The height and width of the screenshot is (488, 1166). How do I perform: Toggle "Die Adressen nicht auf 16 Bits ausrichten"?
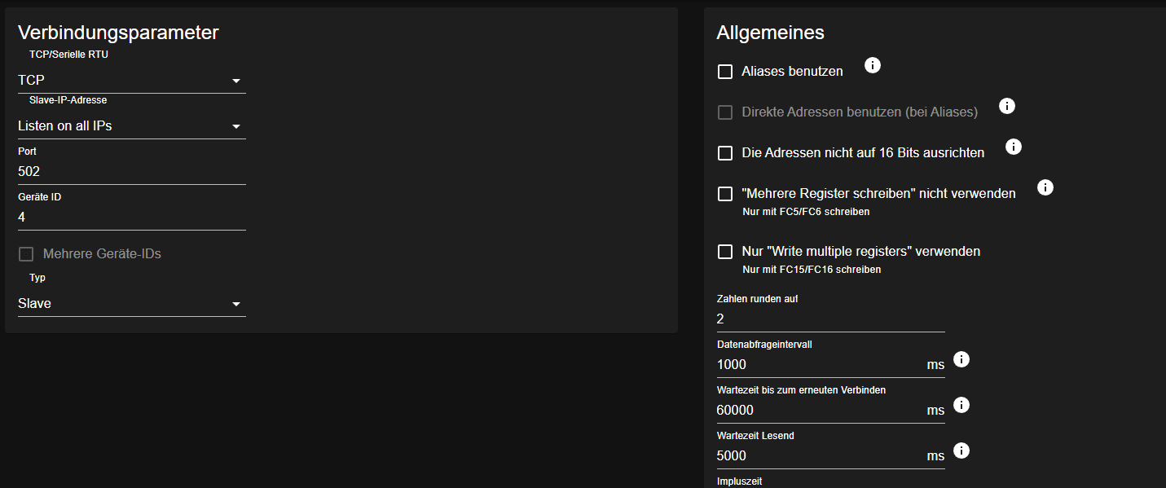click(725, 153)
